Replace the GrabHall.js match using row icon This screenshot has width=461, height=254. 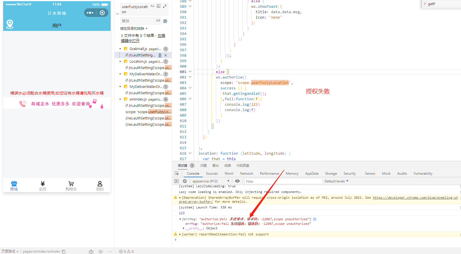pos(160,55)
